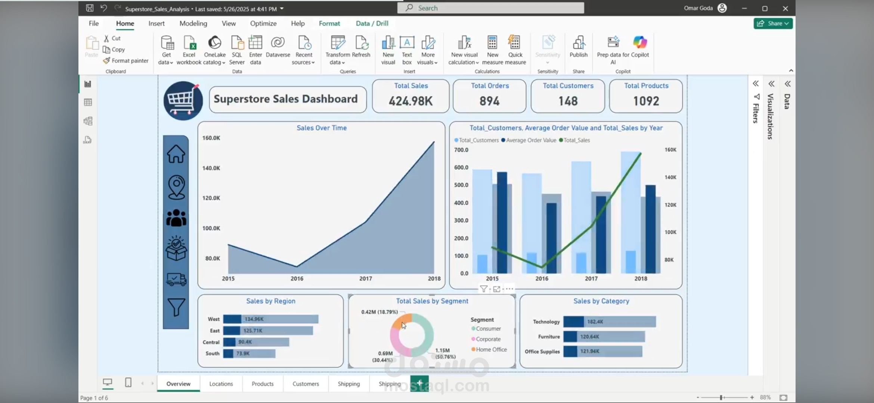Create a Quick measure

515,50
